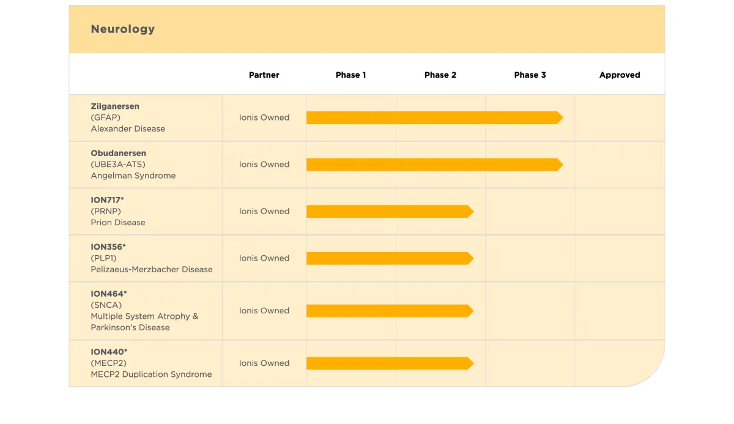734x424 pixels.
Task: Click the Zilganersen Phase 3 progress bar
Action: [434, 117]
